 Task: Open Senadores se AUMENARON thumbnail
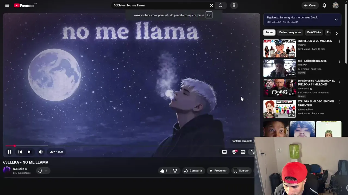tap(279, 88)
